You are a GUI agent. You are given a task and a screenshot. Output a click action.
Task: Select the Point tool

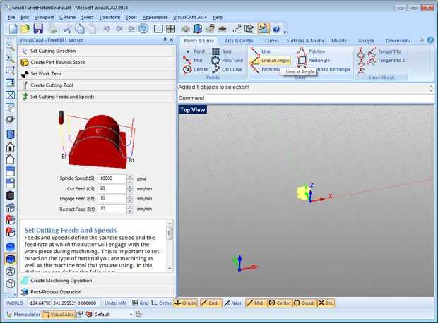tap(195, 51)
